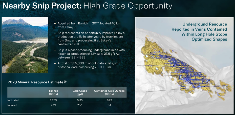Select the 'Inferred' row label
The height and width of the screenshot is (115, 235).
pyautogui.click(x=12, y=105)
